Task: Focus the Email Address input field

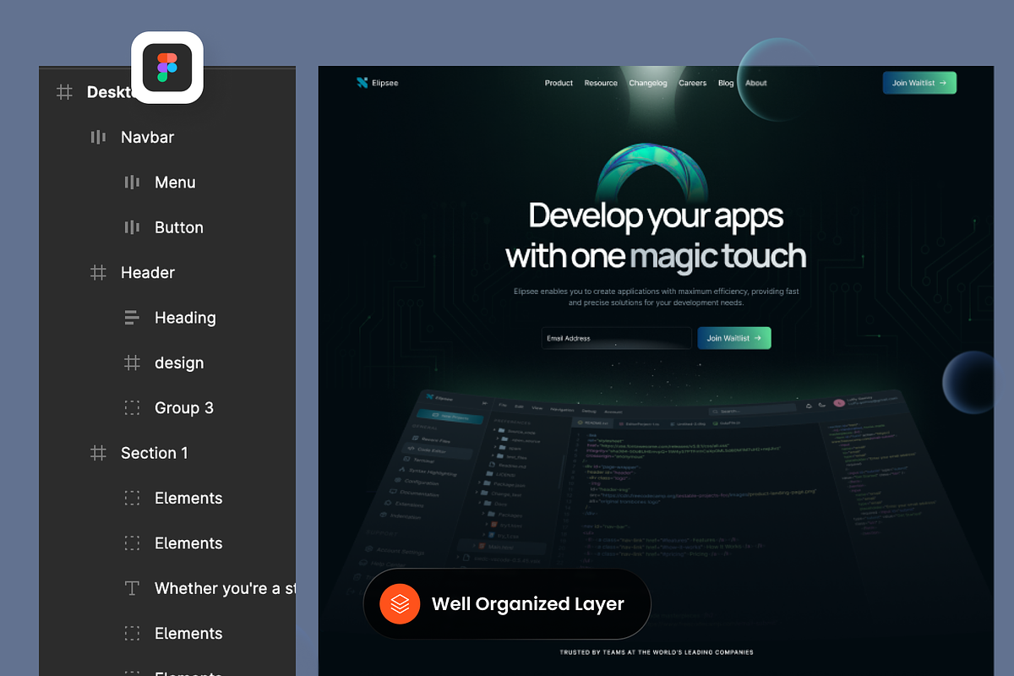Action: [x=617, y=338]
